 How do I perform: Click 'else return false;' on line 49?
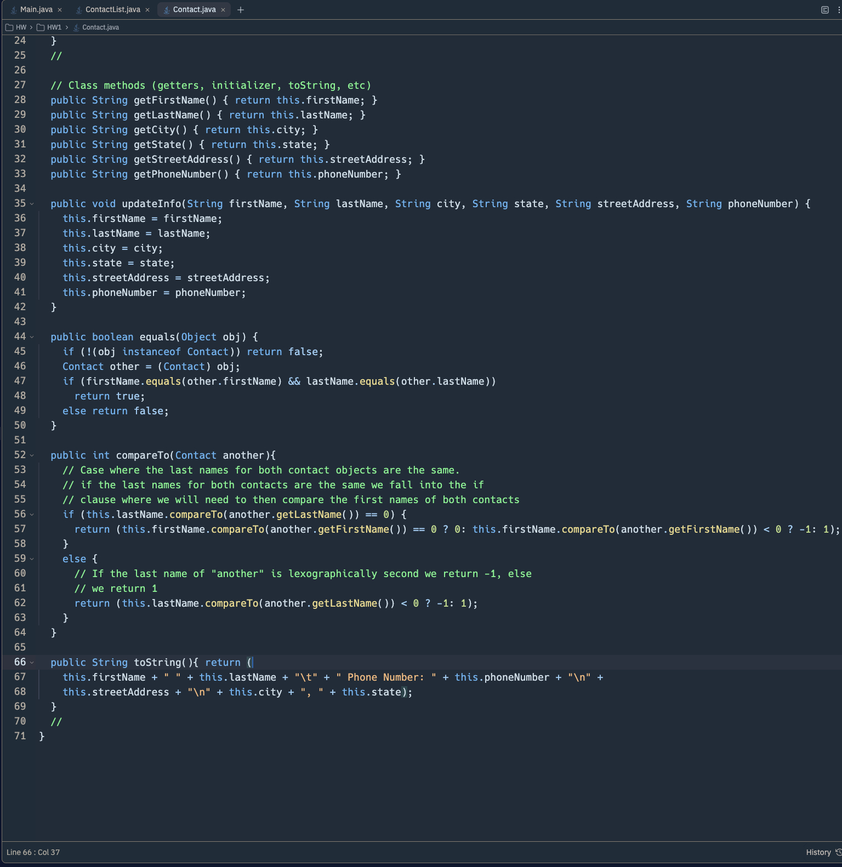116,411
